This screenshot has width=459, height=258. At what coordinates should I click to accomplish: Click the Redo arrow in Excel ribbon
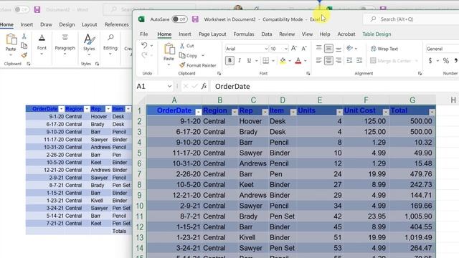tap(144, 55)
